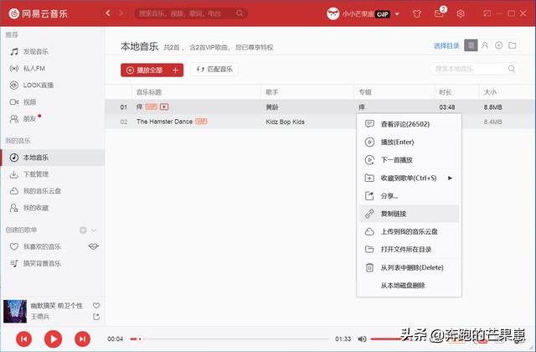
Task: Click artist 黄龄
Action: [x=272, y=107]
